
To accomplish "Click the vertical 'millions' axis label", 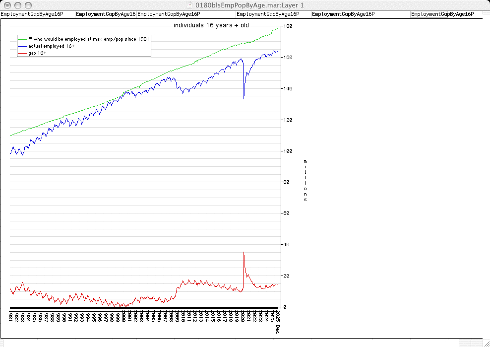I will [x=305, y=181].
